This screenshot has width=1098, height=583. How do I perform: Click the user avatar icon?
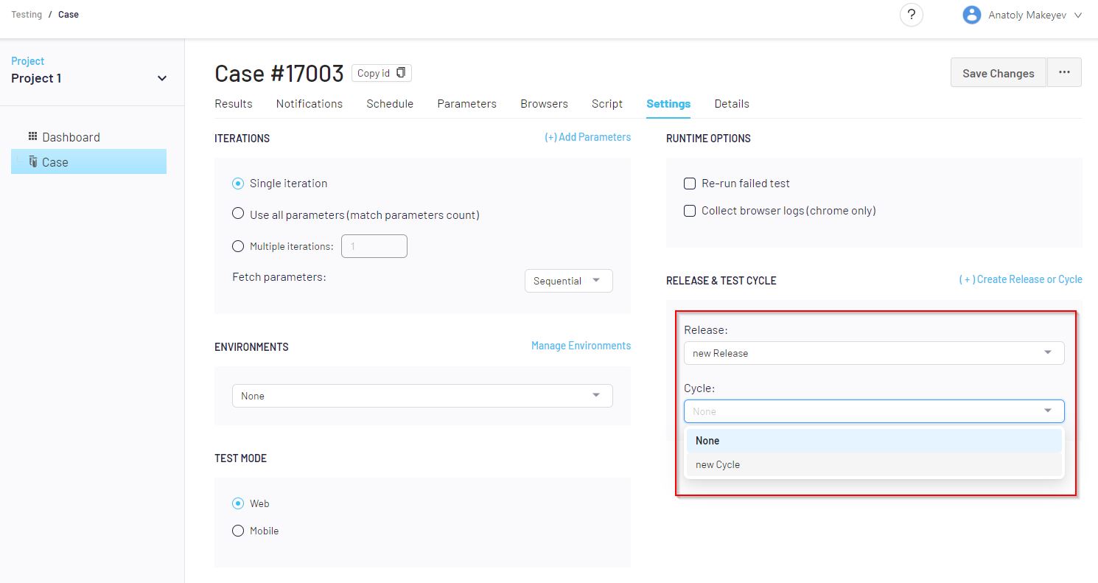pos(972,15)
